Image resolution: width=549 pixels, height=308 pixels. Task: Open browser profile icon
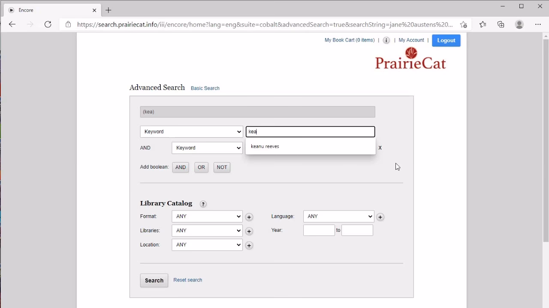click(519, 24)
